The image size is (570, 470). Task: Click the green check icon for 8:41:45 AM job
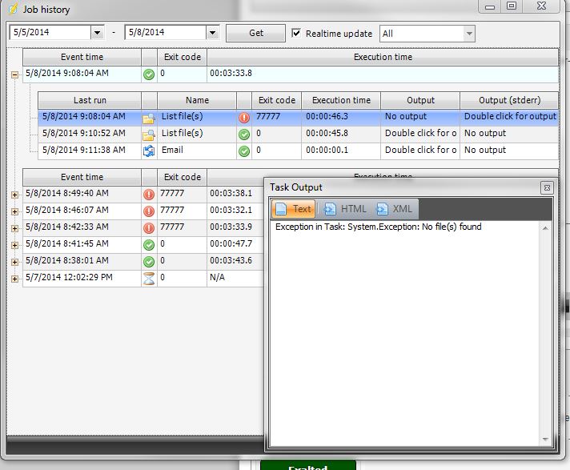(149, 244)
